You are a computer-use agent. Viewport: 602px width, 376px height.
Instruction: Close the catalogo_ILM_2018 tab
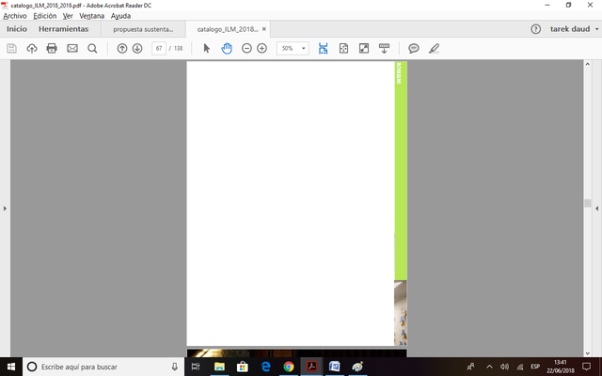tap(263, 29)
